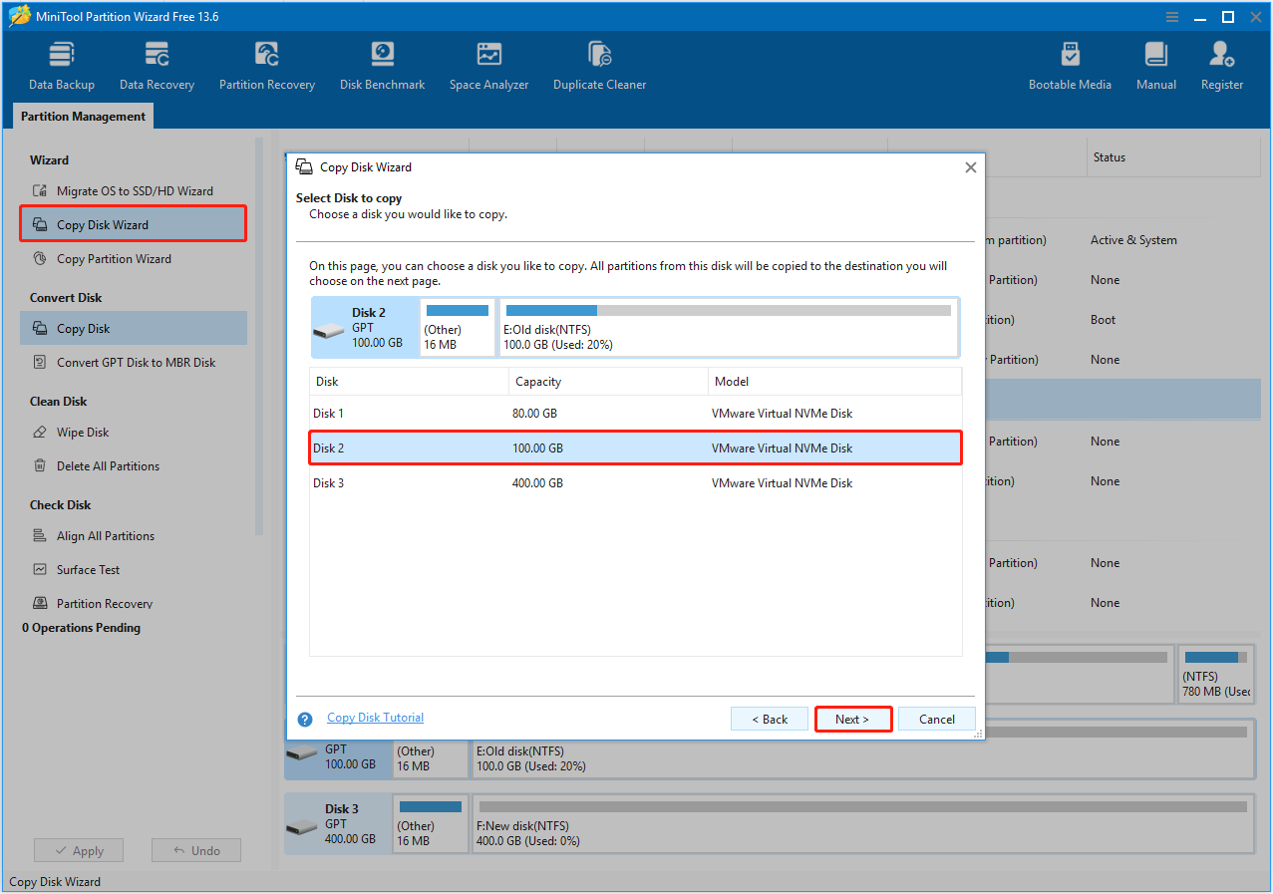Select F:New disk(NTFS) partition in the disk map
This screenshot has width=1273, height=894.
point(862,824)
